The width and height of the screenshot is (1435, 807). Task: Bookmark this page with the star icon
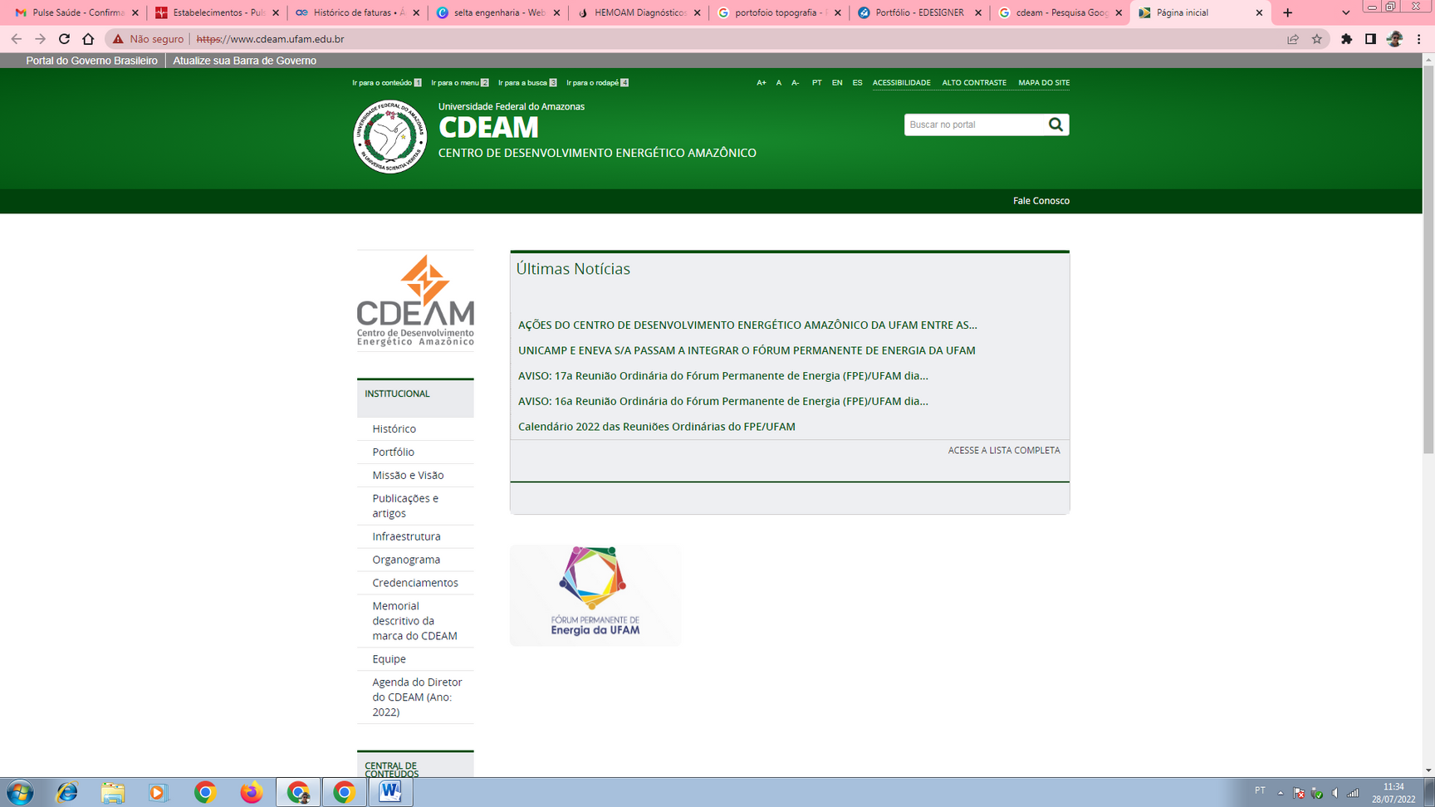pyautogui.click(x=1317, y=39)
